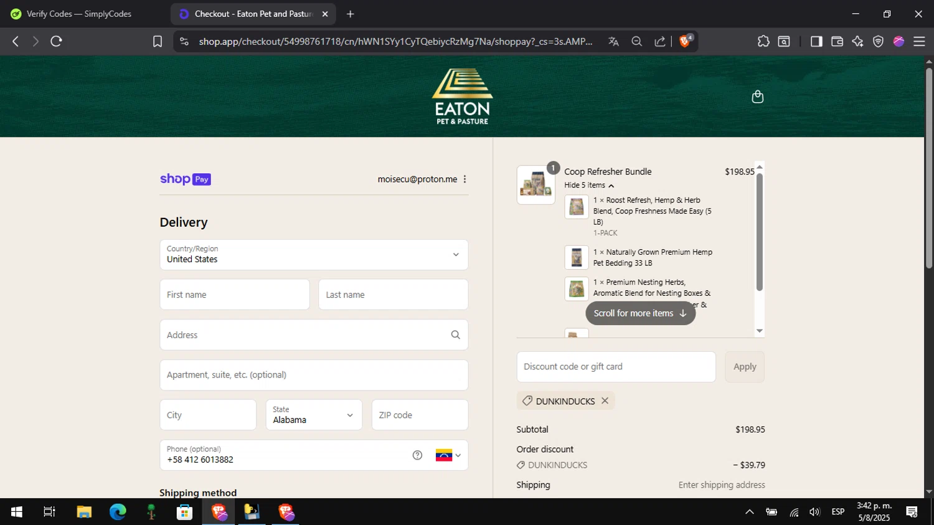Screen dimensions: 934x525
Task: Click the order items list scrollbar thumb
Action: pos(759,232)
